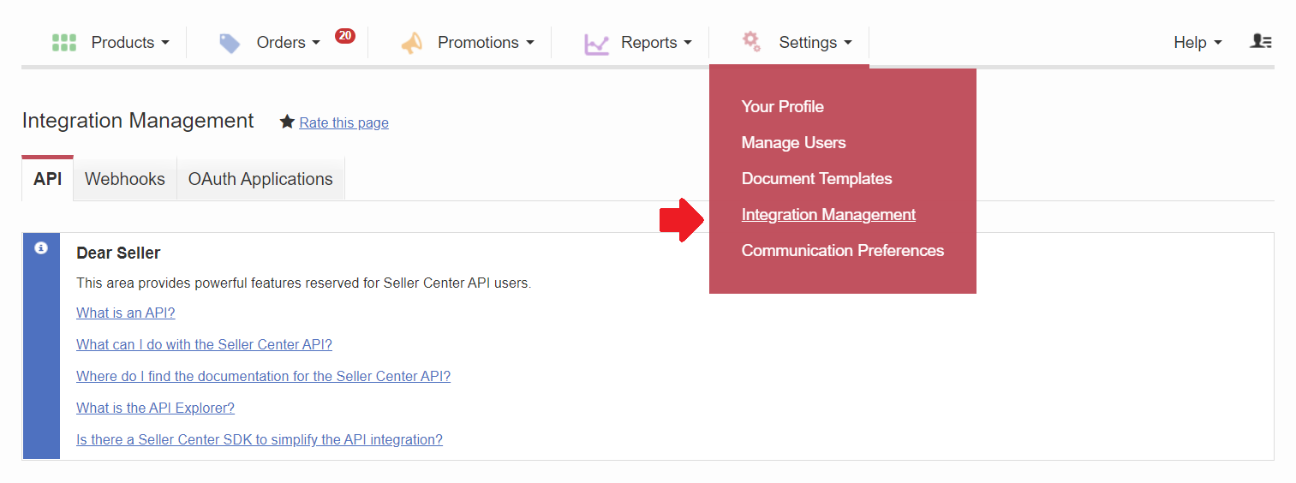Expand the Reports dropdown menu

[656, 43]
